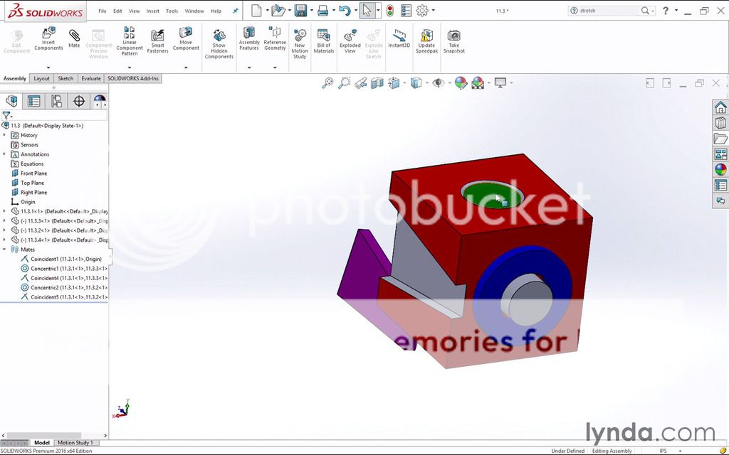729x455 pixels.
Task: Create an Exploded View
Action: 350,41
